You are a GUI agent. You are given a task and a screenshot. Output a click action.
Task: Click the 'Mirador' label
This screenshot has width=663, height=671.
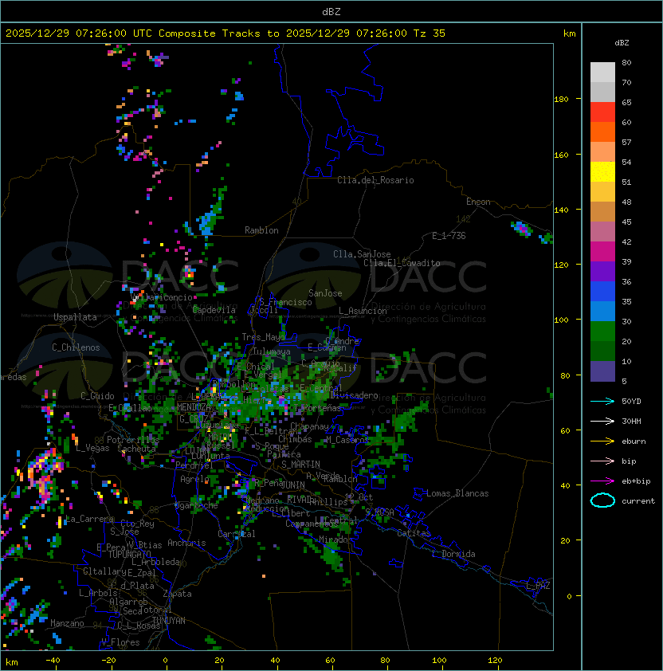(x=335, y=540)
